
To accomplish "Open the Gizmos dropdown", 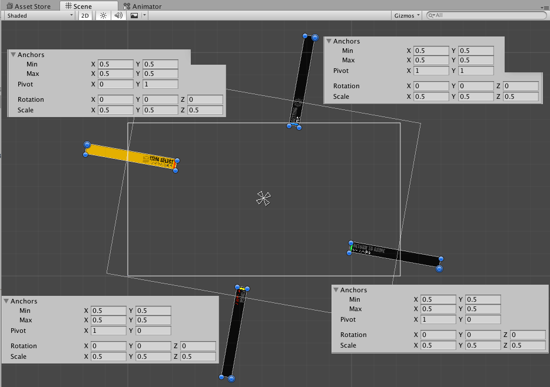I will 406,15.
